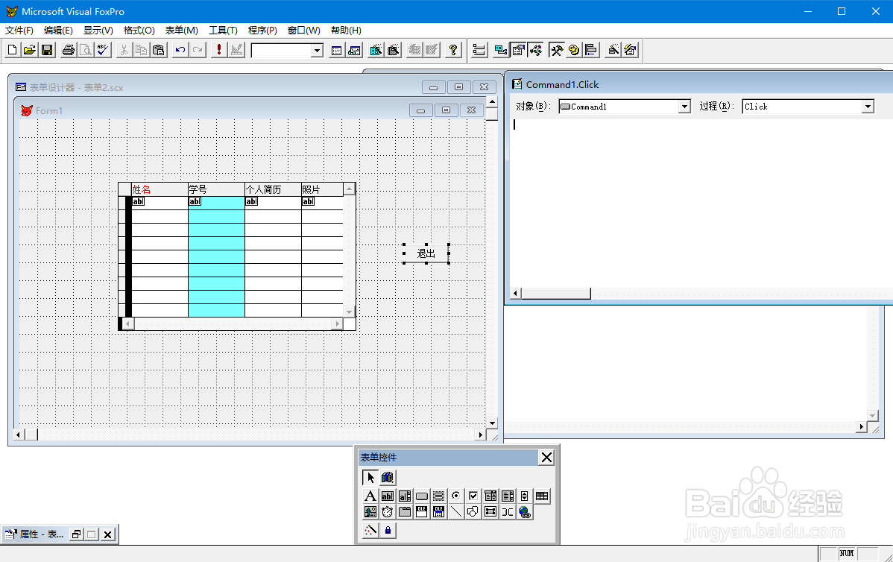Open help with the yellow question mark icon
This screenshot has height=562, width=893.
click(x=452, y=50)
